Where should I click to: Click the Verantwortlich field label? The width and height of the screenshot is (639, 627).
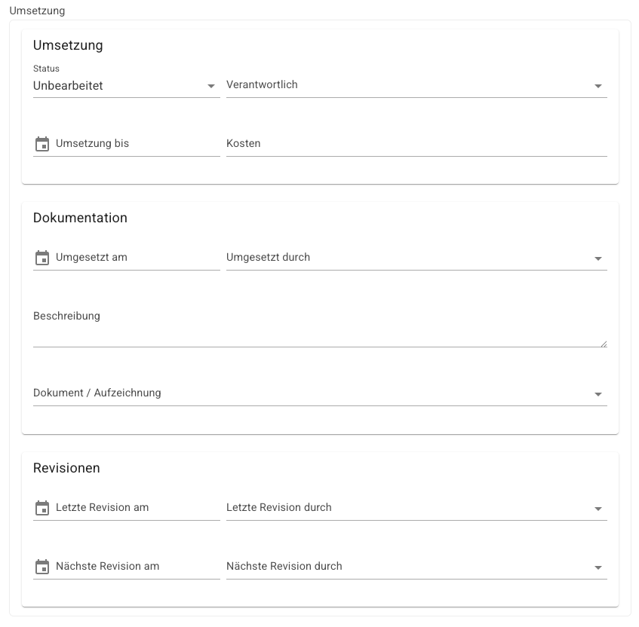(262, 84)
